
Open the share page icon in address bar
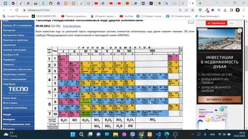point(186,10)
